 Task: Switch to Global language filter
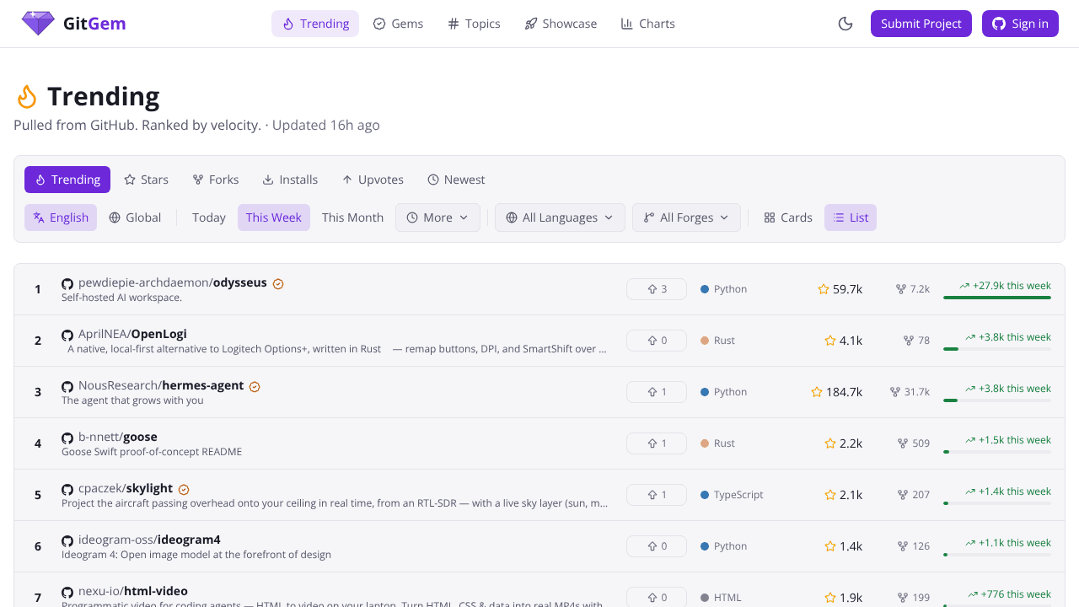135,218
